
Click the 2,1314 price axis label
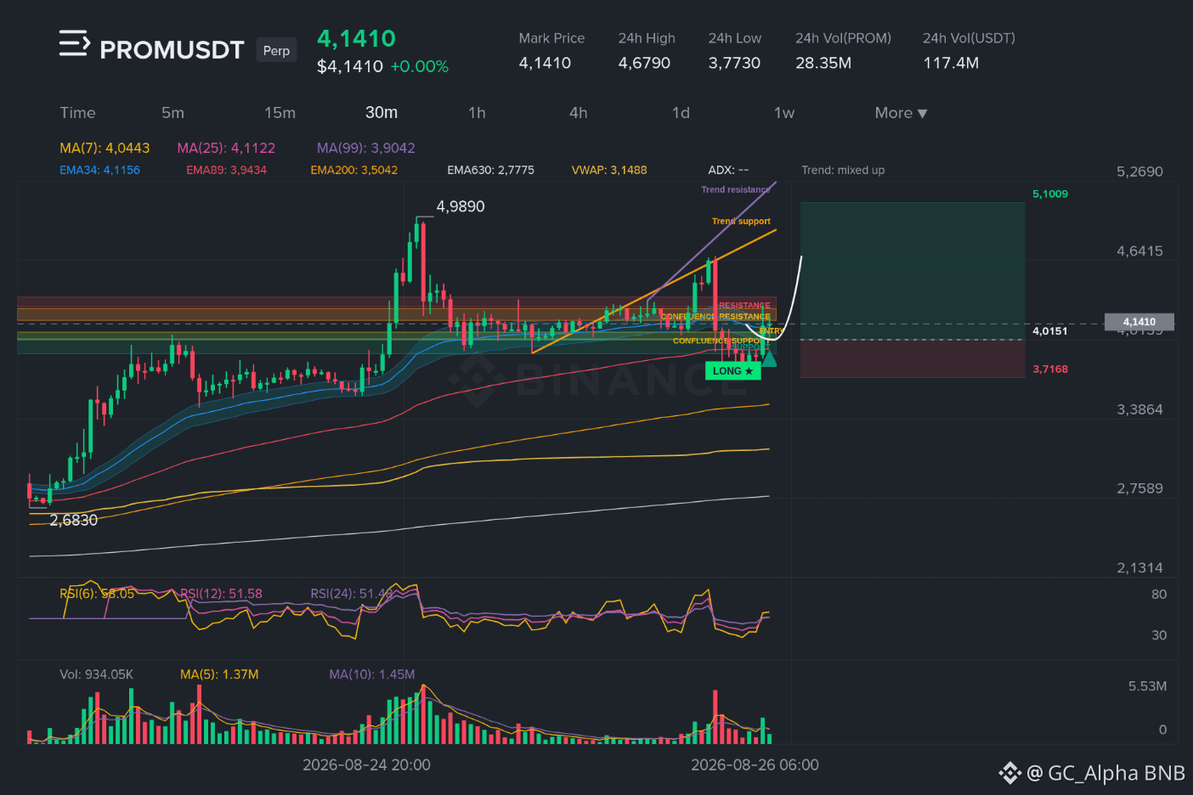[1139, 568]
